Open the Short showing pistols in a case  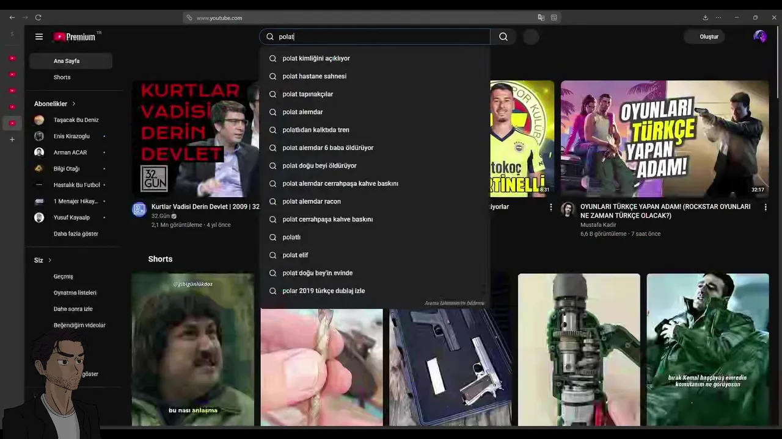(x=450, y=366)
